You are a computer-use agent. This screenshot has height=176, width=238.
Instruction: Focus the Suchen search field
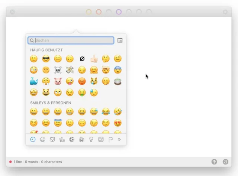click(x=71, y=40)
